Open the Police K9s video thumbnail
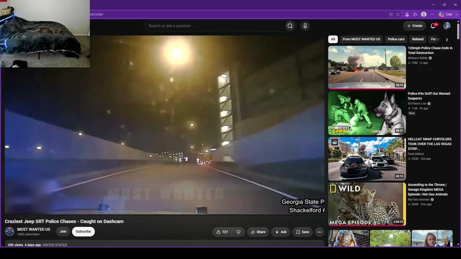Image resolution: width=461 pixels, height=259 pixels. coord(367,113)
